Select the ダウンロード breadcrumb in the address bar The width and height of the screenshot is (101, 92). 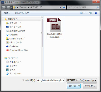[x=36, y=7]
